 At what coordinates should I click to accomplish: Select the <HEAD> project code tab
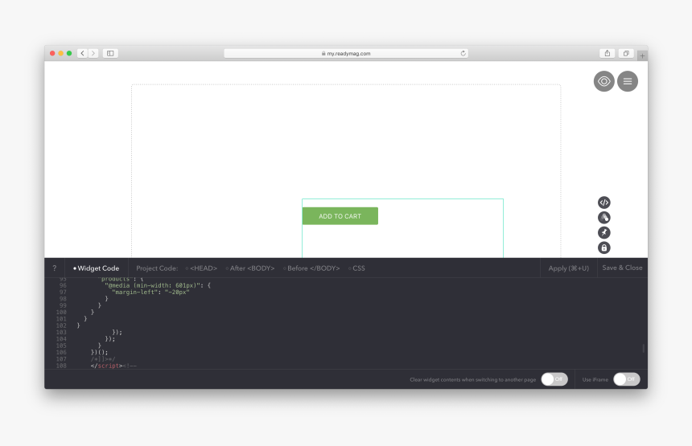201,268
